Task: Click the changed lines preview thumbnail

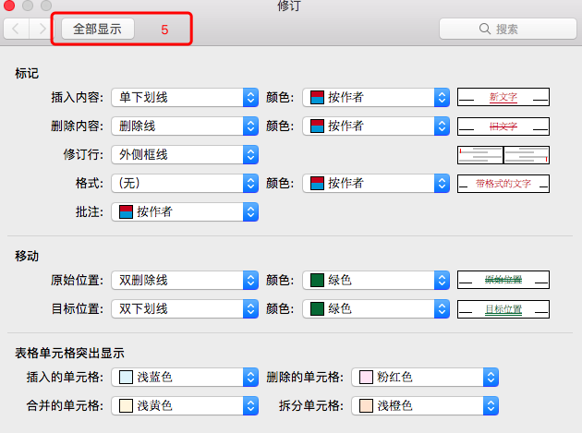Action: [503, 154]
